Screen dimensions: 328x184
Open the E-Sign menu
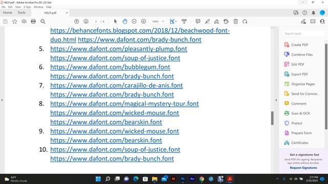point(27,7)
